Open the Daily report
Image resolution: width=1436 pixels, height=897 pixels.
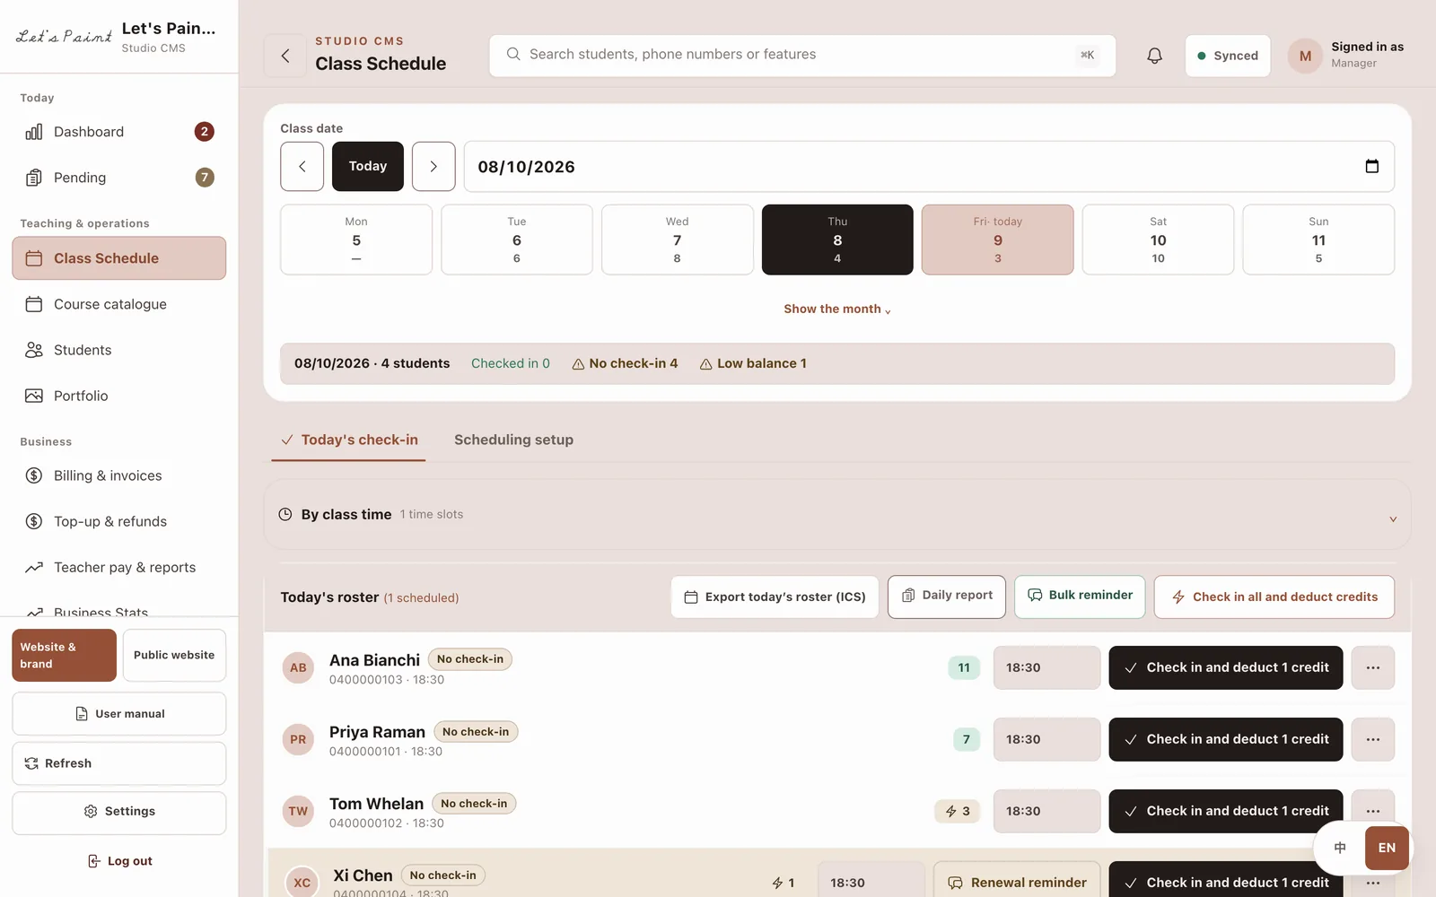(x=947, y=597)
